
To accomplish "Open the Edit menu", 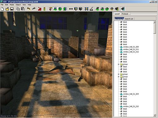I will tap(7, 5).
